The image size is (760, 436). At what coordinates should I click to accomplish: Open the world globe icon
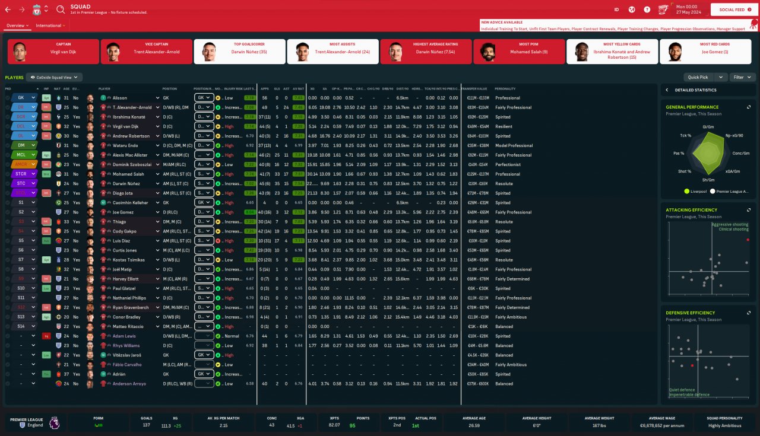tap(632, 9)
